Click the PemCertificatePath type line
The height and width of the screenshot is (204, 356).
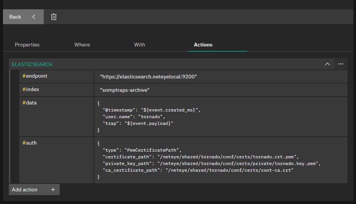click(142, 150)
